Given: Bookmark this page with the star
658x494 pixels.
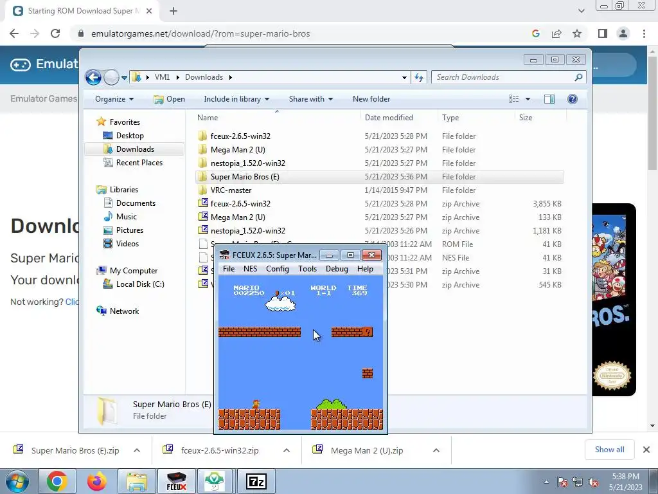Looking at the screenshot, I should tap(577, 33).
